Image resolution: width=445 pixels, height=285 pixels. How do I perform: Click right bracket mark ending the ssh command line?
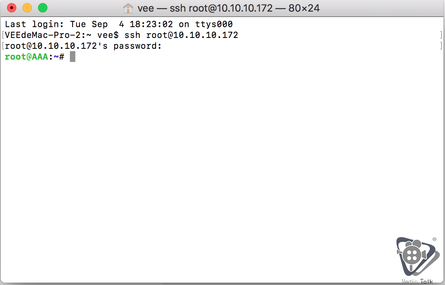click(441, 35)
